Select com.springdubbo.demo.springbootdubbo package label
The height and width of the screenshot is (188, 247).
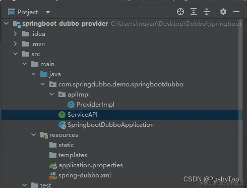point(121,84)
